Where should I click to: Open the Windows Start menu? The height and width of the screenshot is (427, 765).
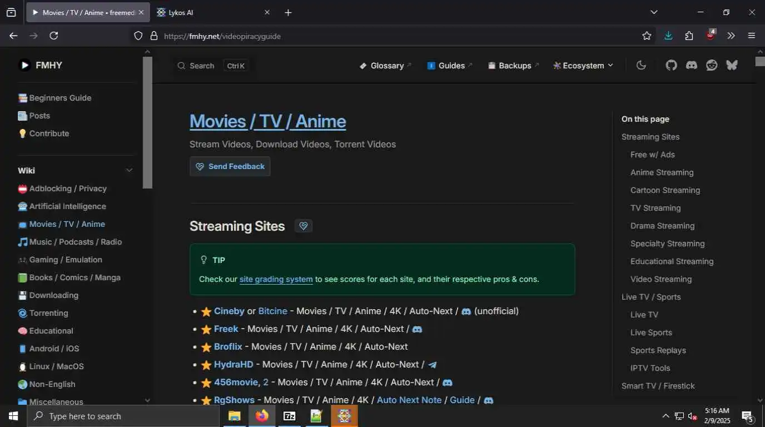(x=13, y=416)
